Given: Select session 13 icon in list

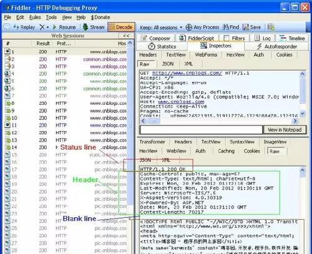Looking at the screenshot, I should 7,140.
